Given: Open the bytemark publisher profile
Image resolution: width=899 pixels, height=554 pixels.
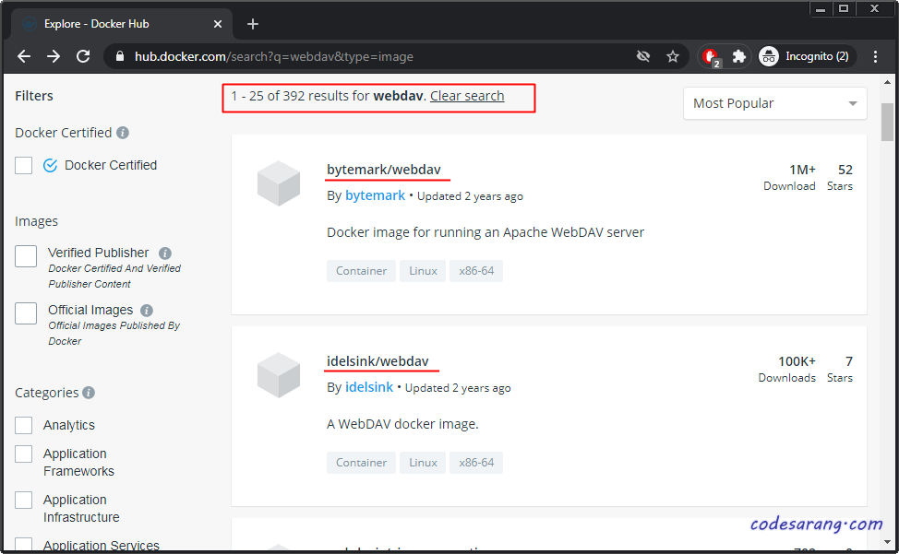Looking at the screenshot, I should pos(375,195).
